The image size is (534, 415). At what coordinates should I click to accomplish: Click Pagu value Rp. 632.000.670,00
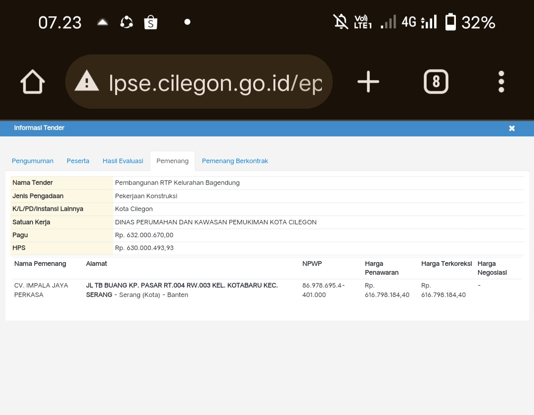(144, 235)
